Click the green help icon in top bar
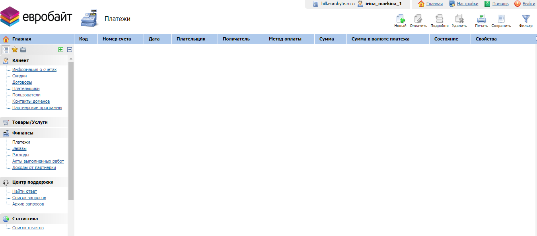 pyautogui.click(x=487, y=4)
